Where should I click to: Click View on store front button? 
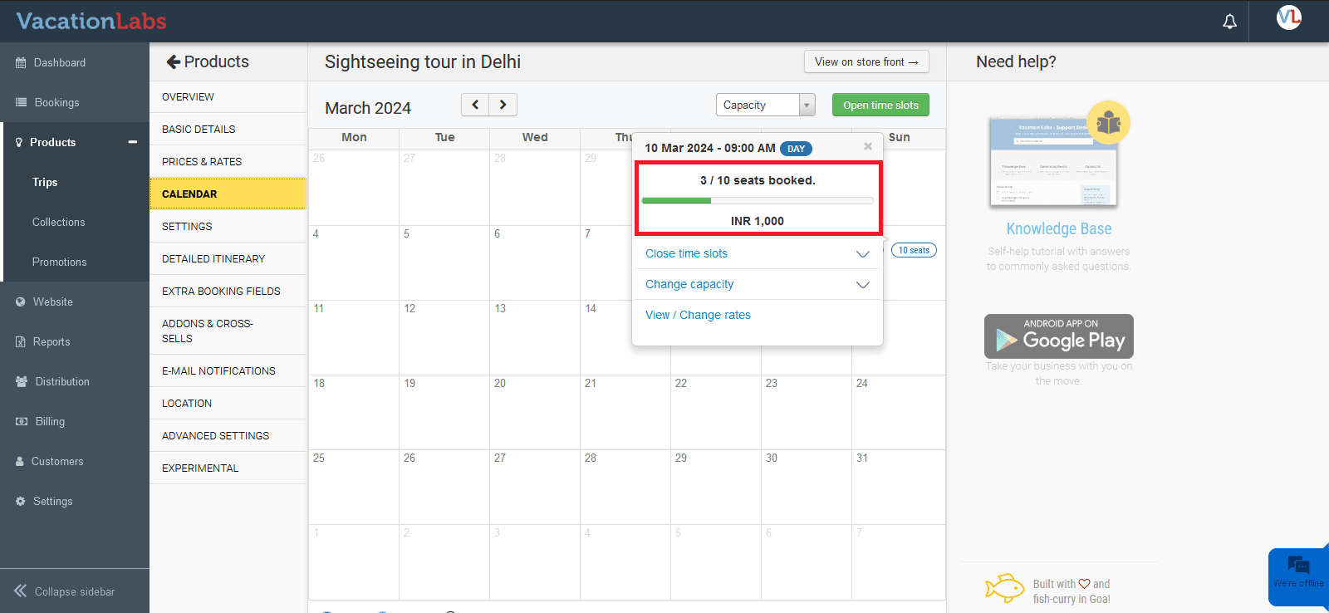click(866, 61)
